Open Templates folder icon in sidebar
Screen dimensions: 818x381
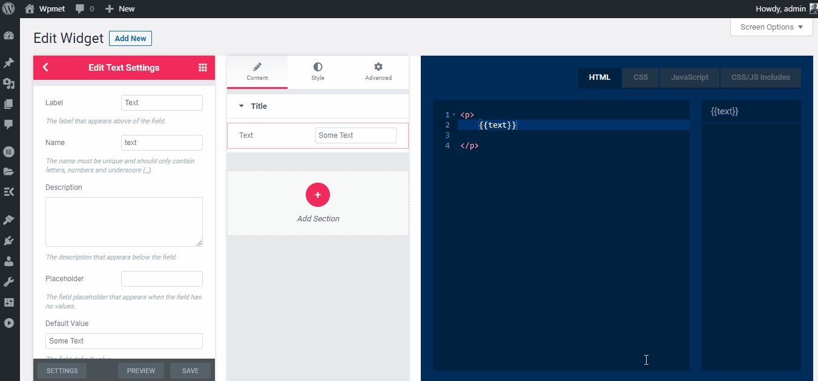tap(8, 172)
